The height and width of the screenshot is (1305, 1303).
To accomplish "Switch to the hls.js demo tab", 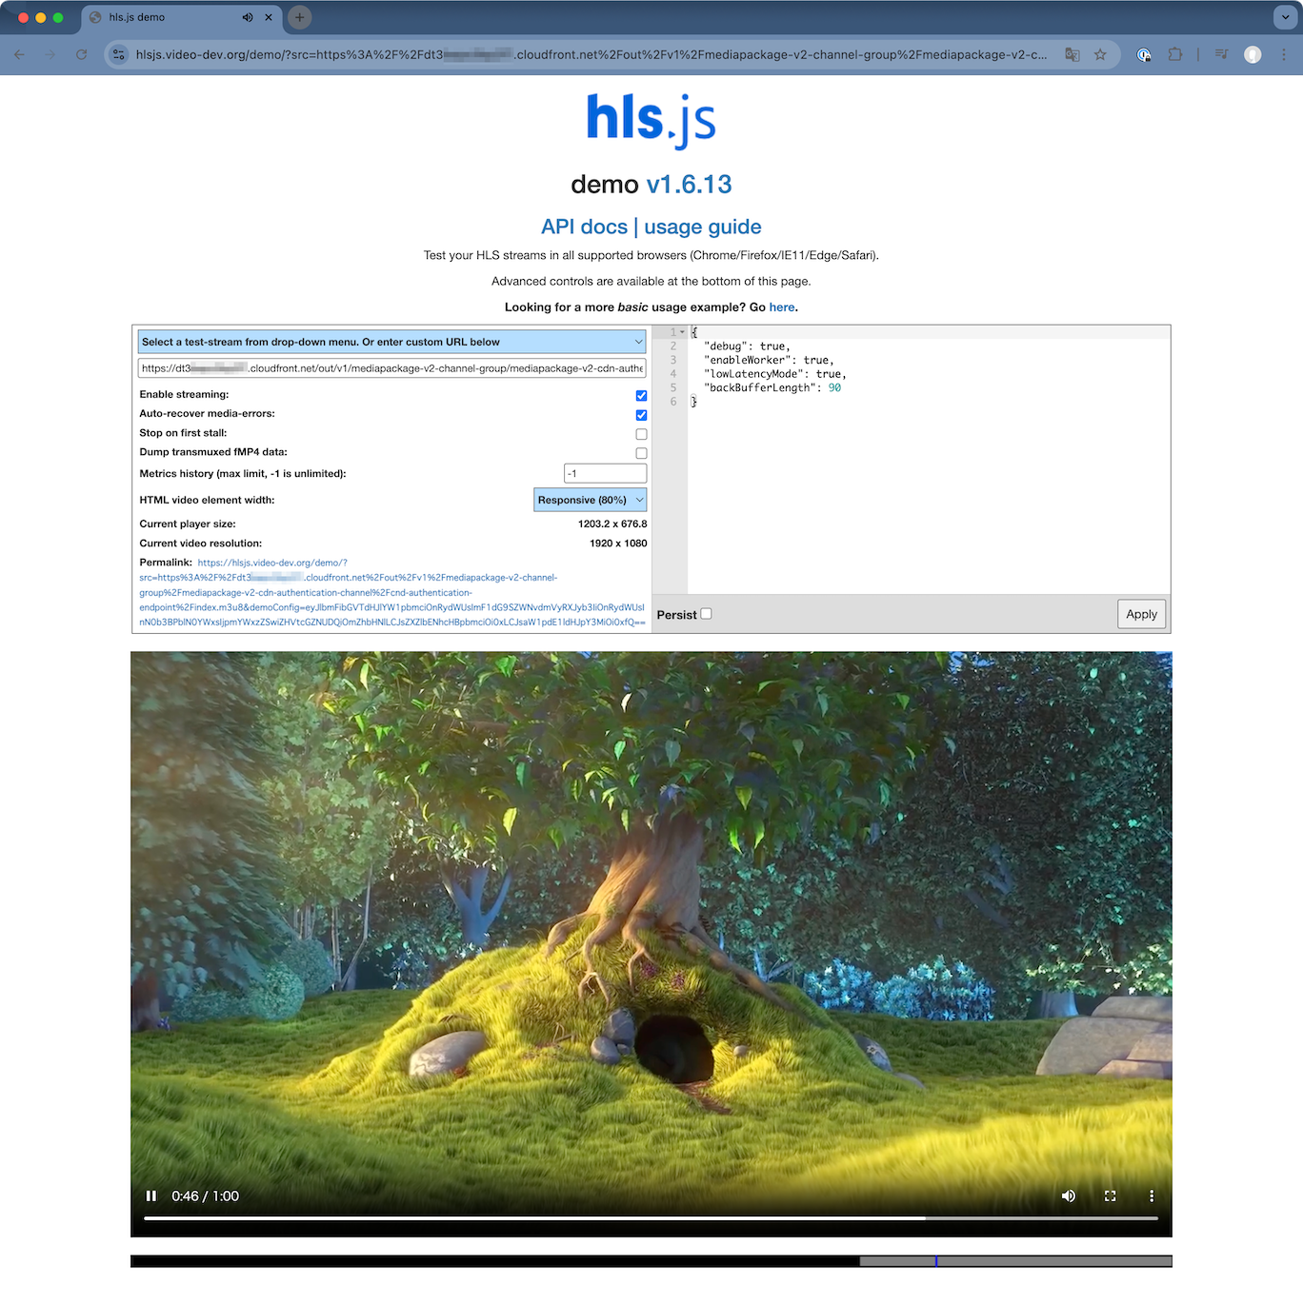I will (181, 17).
